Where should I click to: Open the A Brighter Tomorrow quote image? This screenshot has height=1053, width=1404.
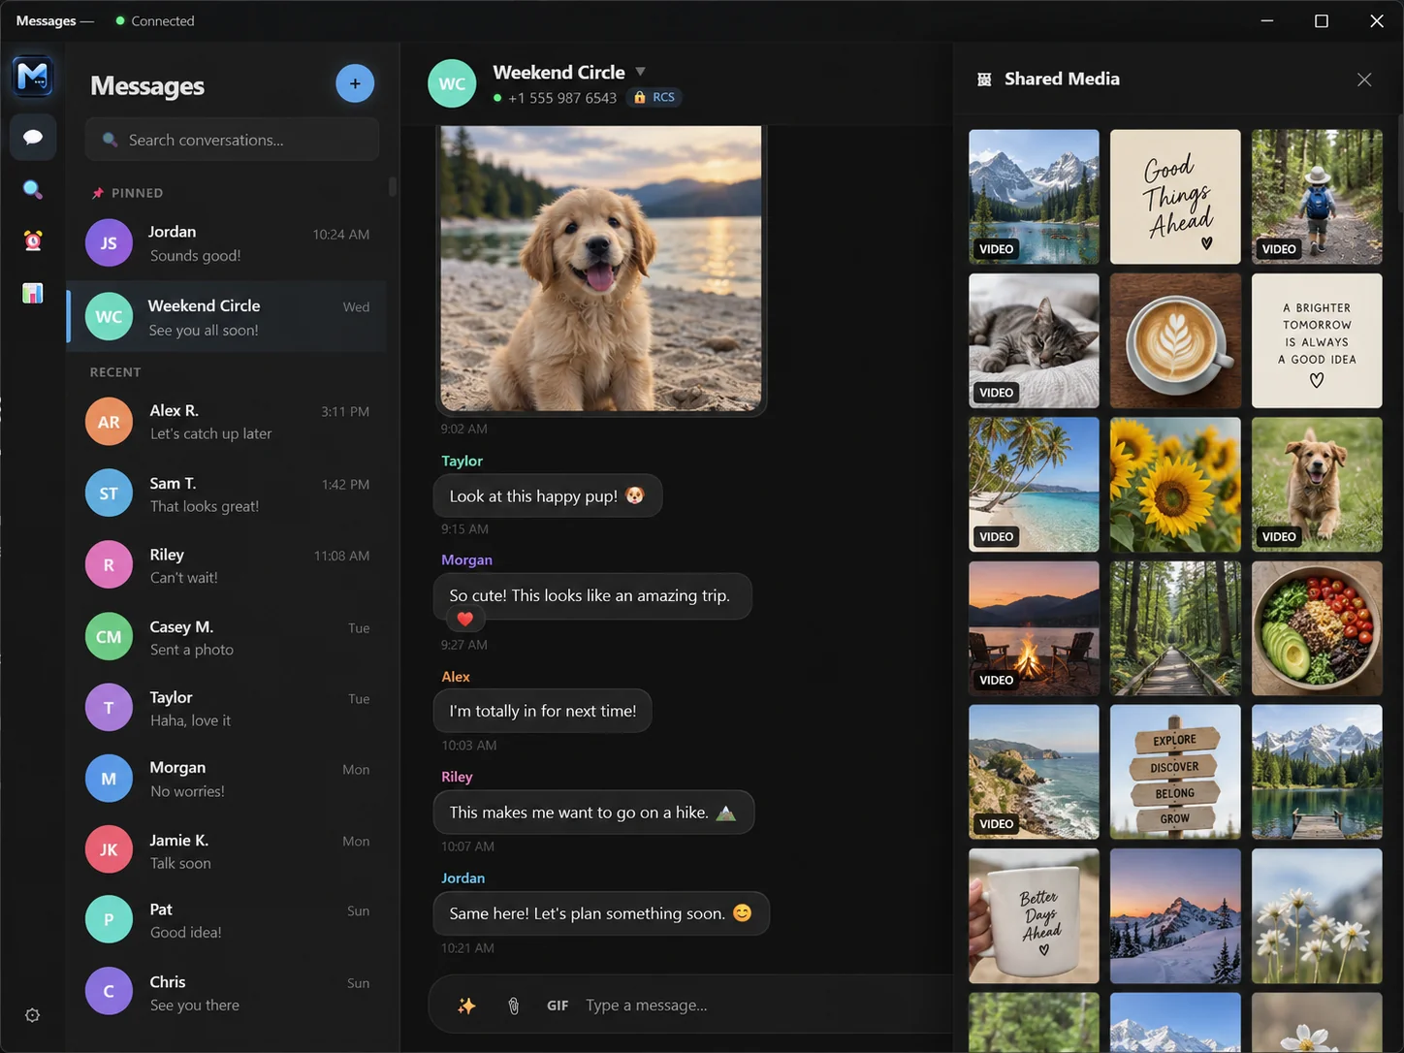point(1317,340)
